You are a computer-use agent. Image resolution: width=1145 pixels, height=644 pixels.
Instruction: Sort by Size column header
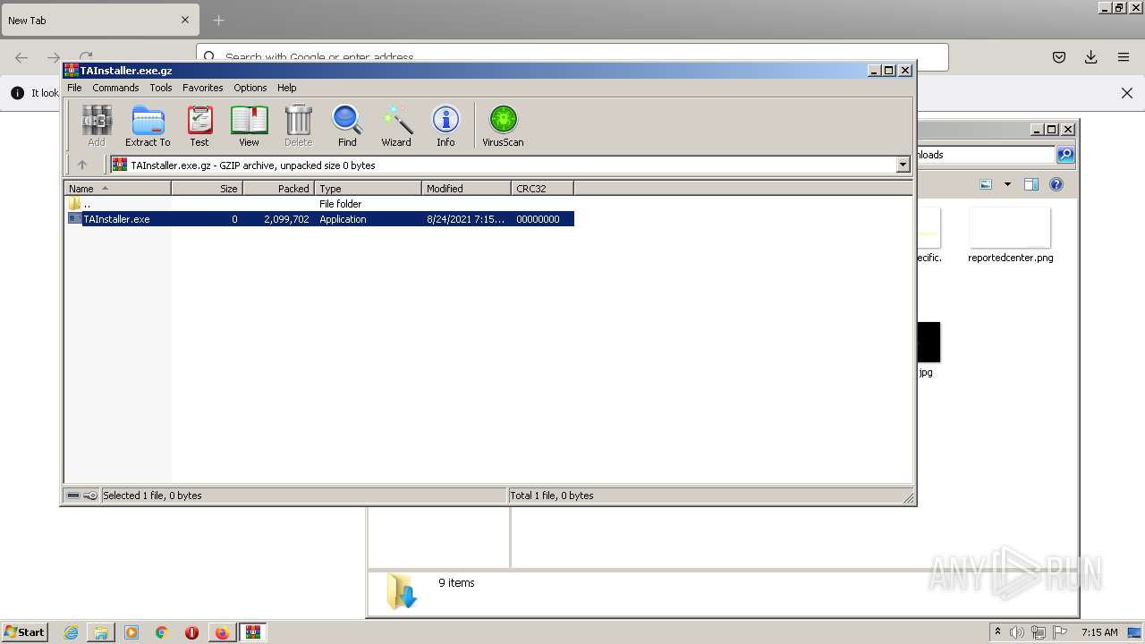coord(208,188)
